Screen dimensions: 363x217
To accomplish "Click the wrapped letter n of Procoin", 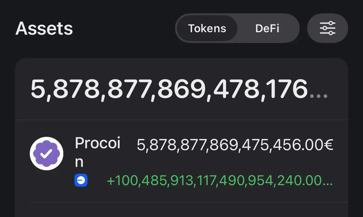I will (x=79, y=162).
